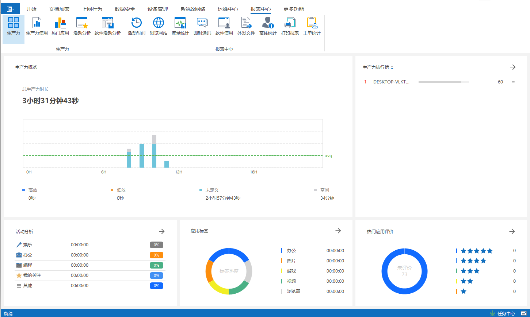Switch to the 数据安全 tab
The width and height of the screenshot is (530, 317).
[125, 9]
